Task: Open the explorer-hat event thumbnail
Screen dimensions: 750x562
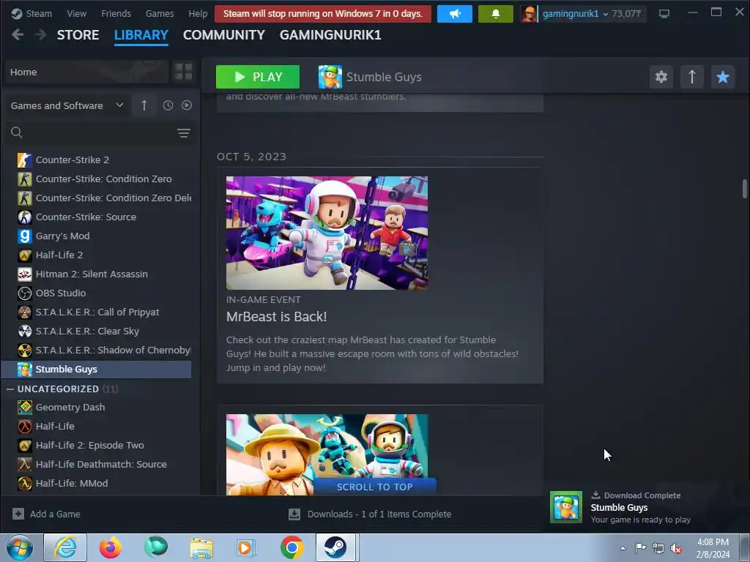Action: pyautogui.click(x=327, y=454)
